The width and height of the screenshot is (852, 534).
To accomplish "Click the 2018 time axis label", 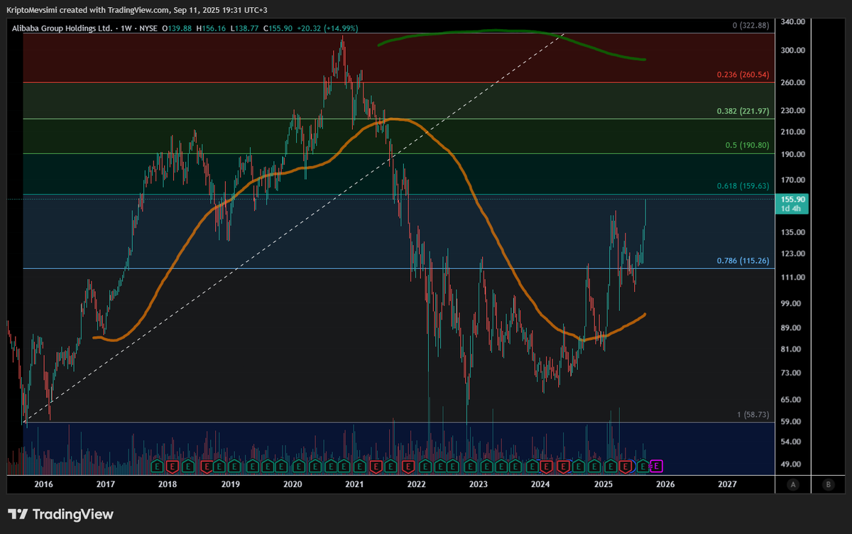I will click(x=168, y=484).
